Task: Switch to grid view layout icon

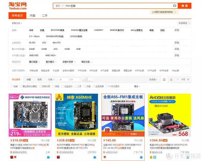Action: click(164, 80)
